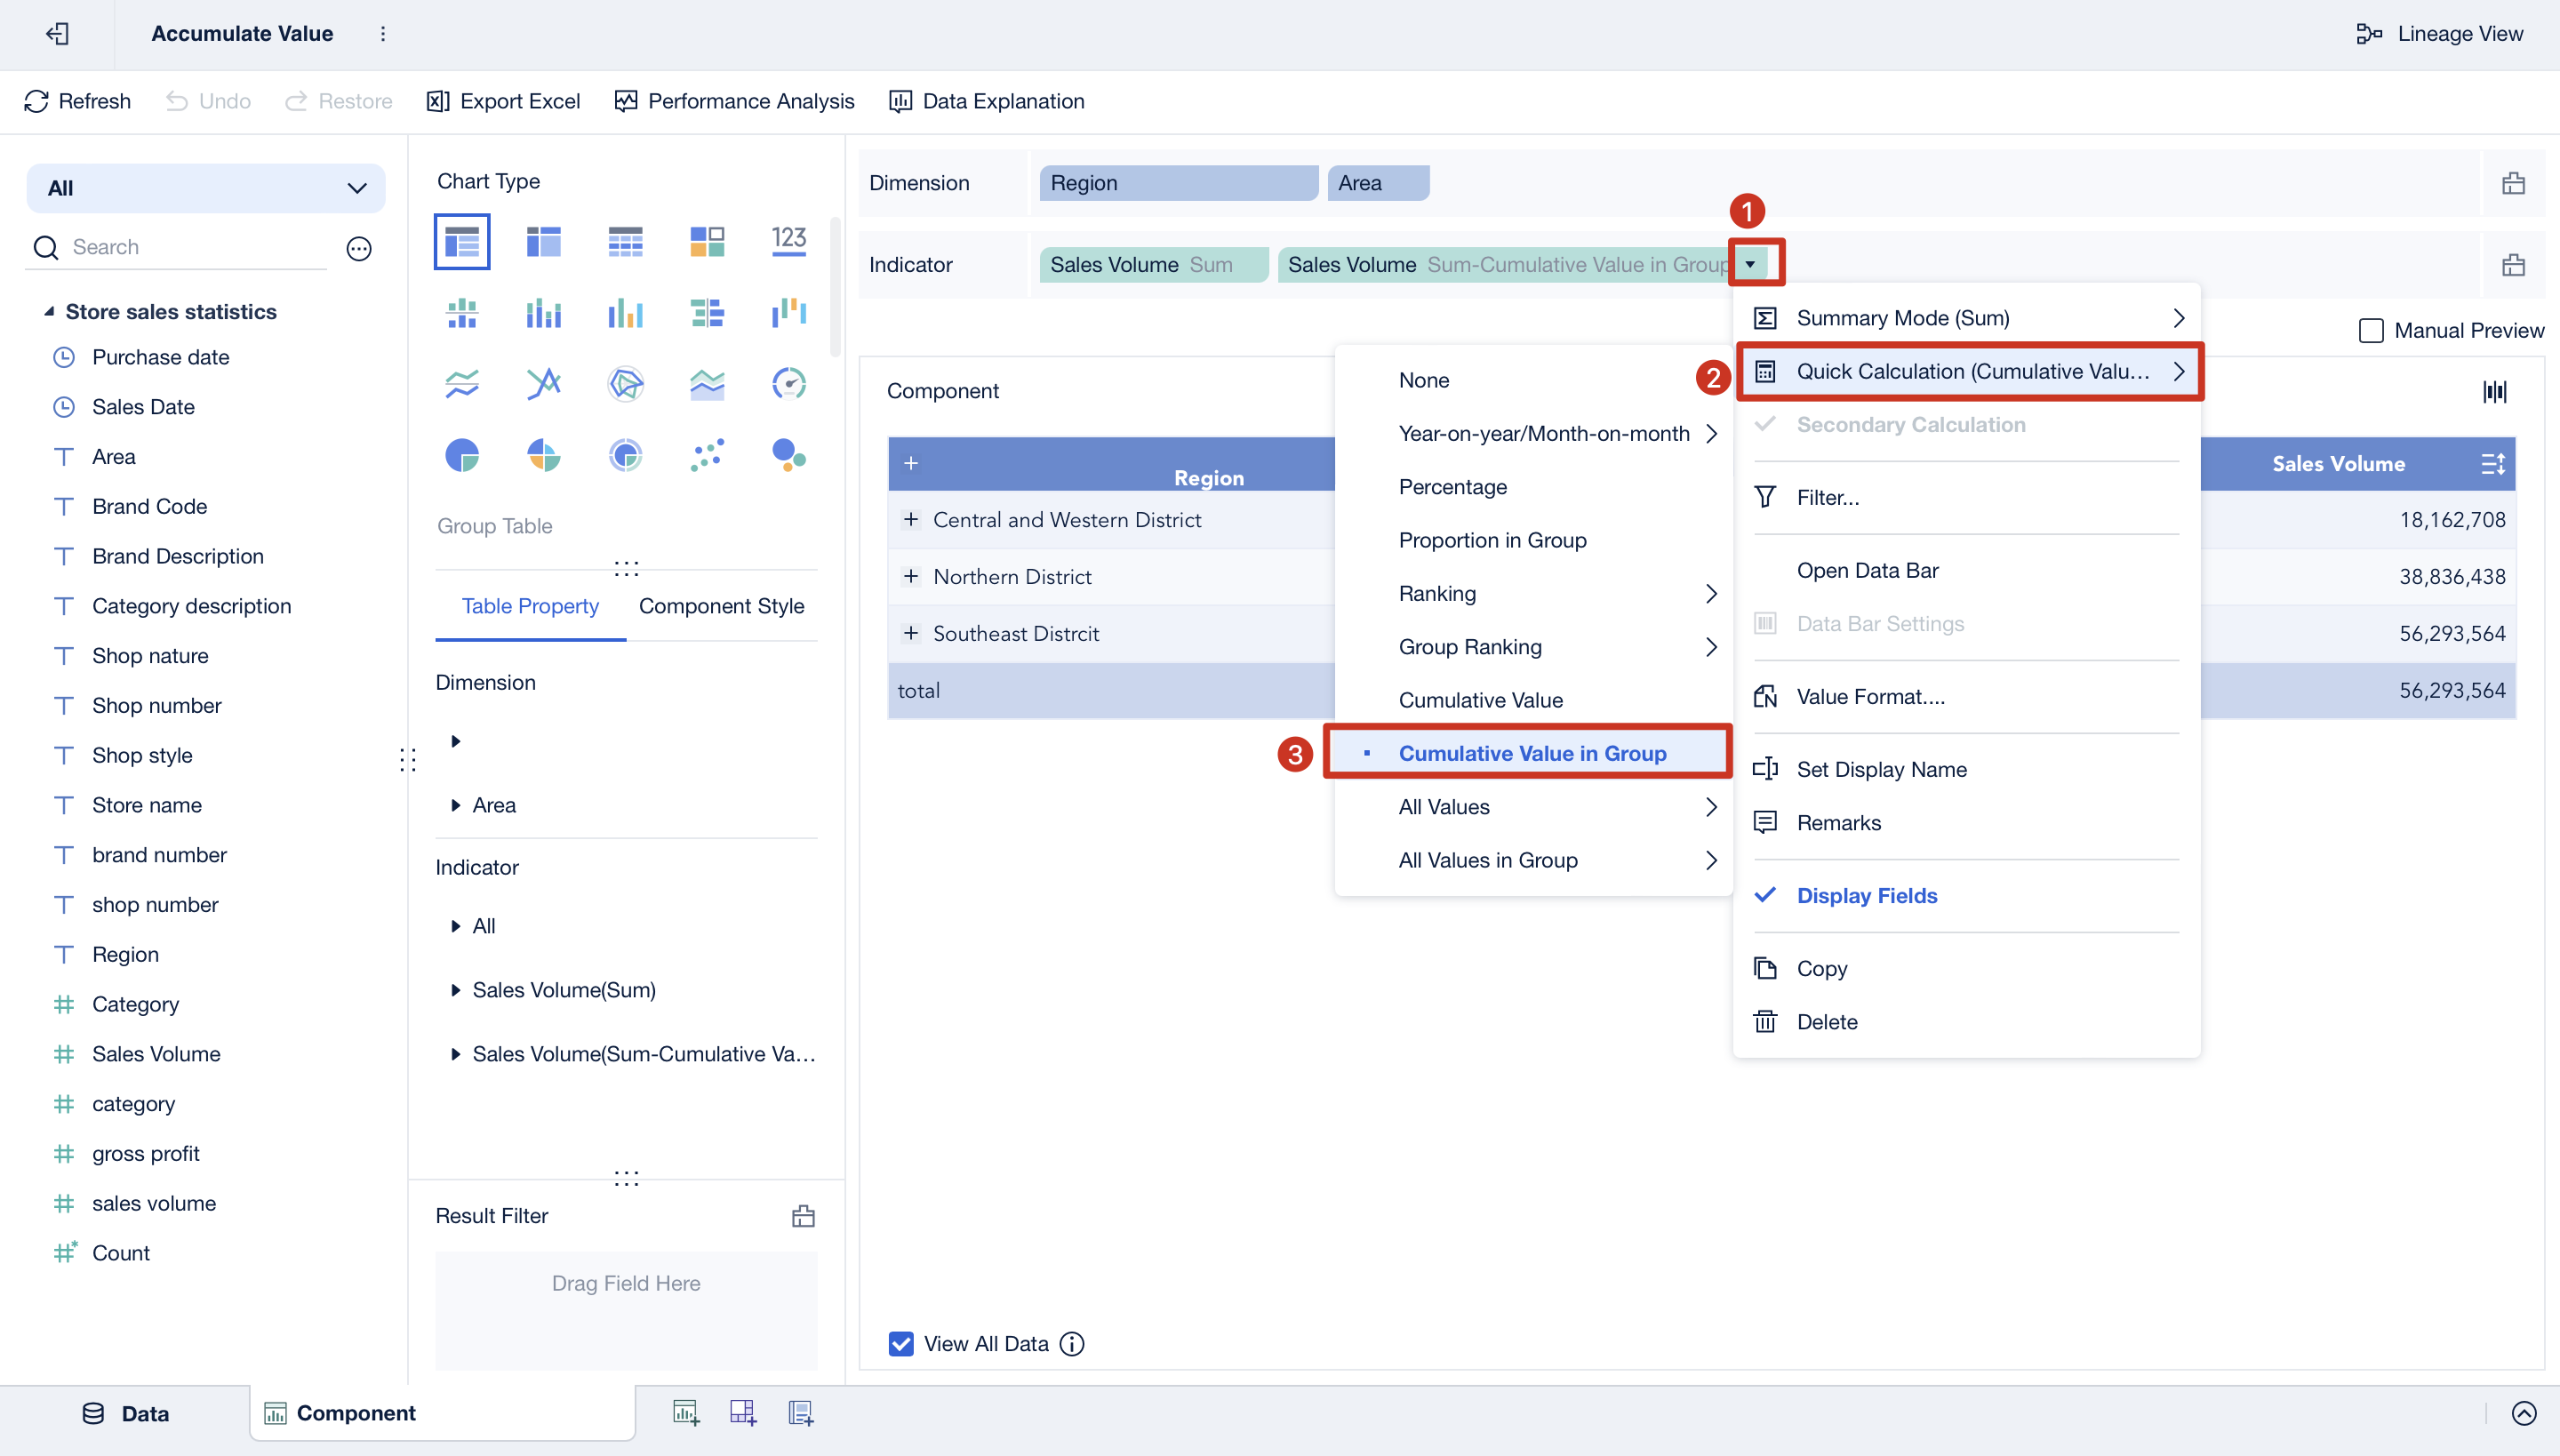Select the scatter plot chart icon
This screenshot has height=1456, width=2560.
(706, 456)
